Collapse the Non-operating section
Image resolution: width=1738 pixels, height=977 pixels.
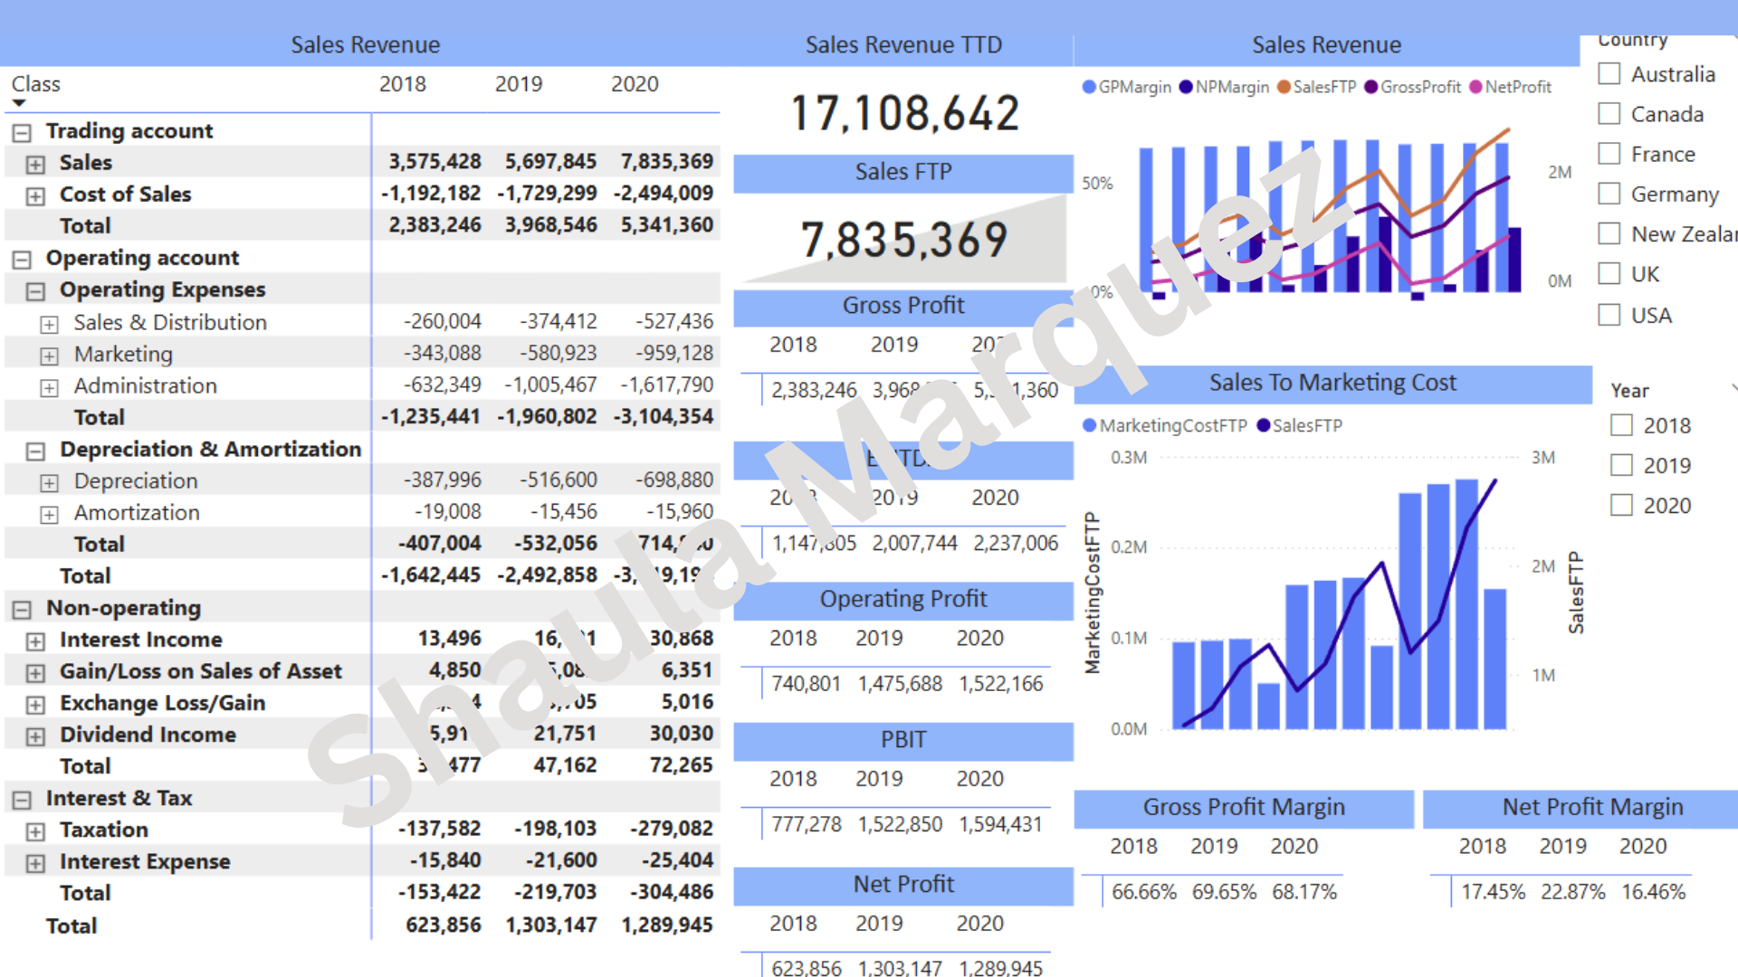click(22, 610)
